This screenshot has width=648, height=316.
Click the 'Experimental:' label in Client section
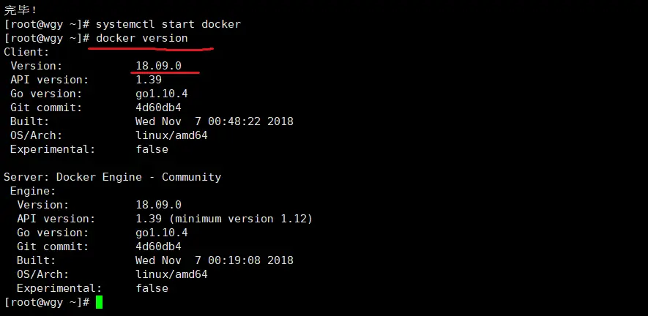53,149
